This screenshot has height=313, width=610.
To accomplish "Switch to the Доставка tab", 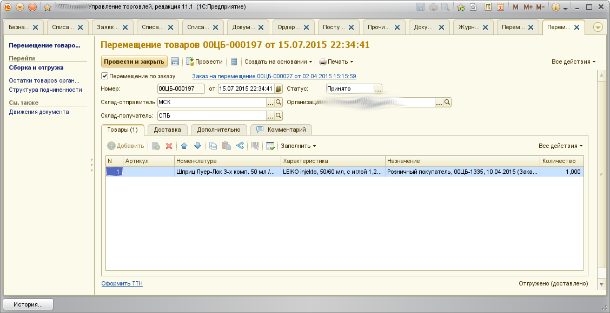I will pyautogui.click(x=167, y=130).
